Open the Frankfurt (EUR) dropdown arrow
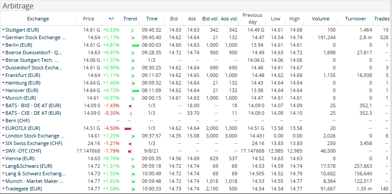The image size is (392, 194). (3, 75)
